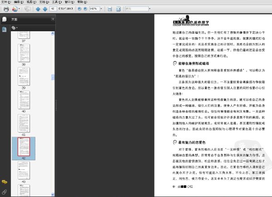The image size is (272, 197).
Task: Click the thumbnail scrollbar down arrow
Action: [x=53, y=194]
